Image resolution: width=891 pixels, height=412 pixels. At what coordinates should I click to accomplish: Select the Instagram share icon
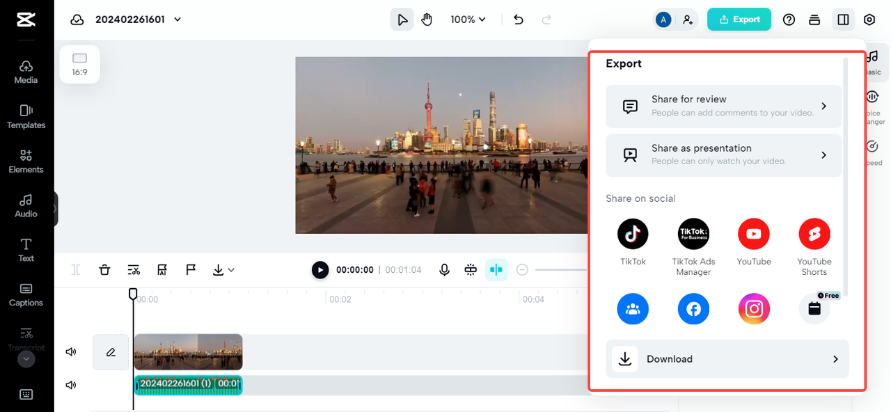[754, 309]
